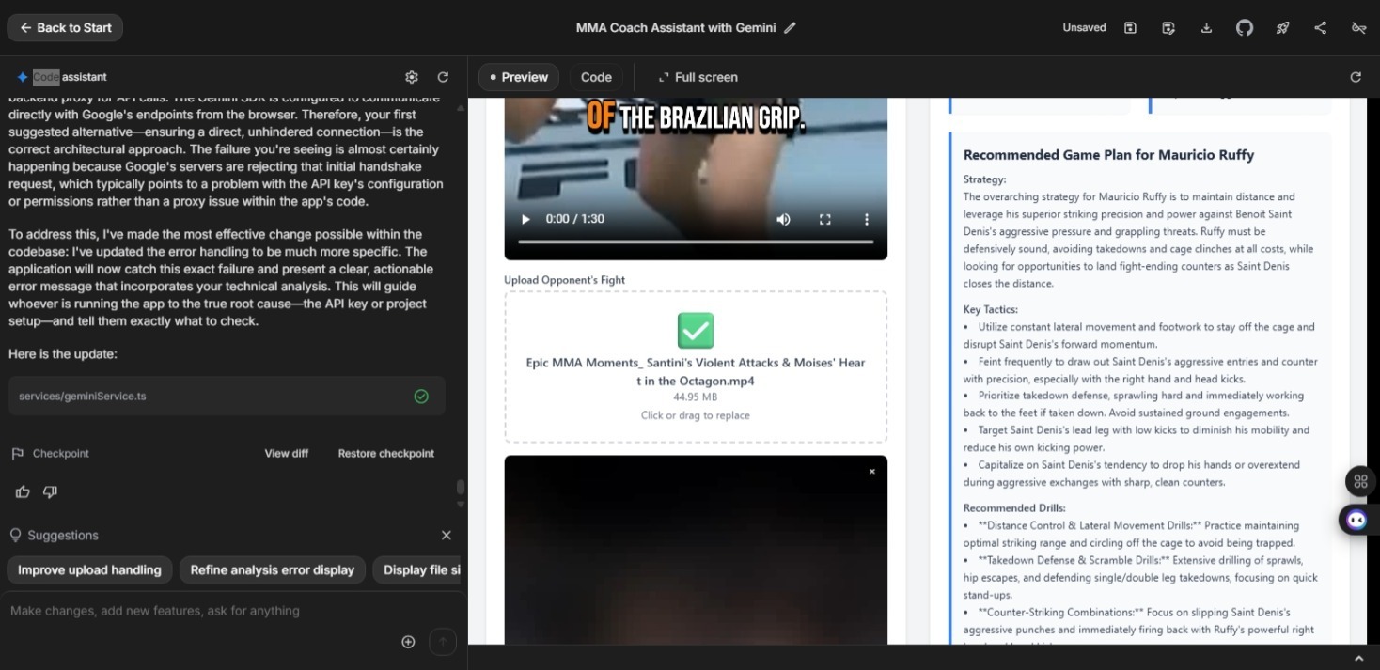
Task: Open the GitHub icon in header
Action: point(1245,28)
